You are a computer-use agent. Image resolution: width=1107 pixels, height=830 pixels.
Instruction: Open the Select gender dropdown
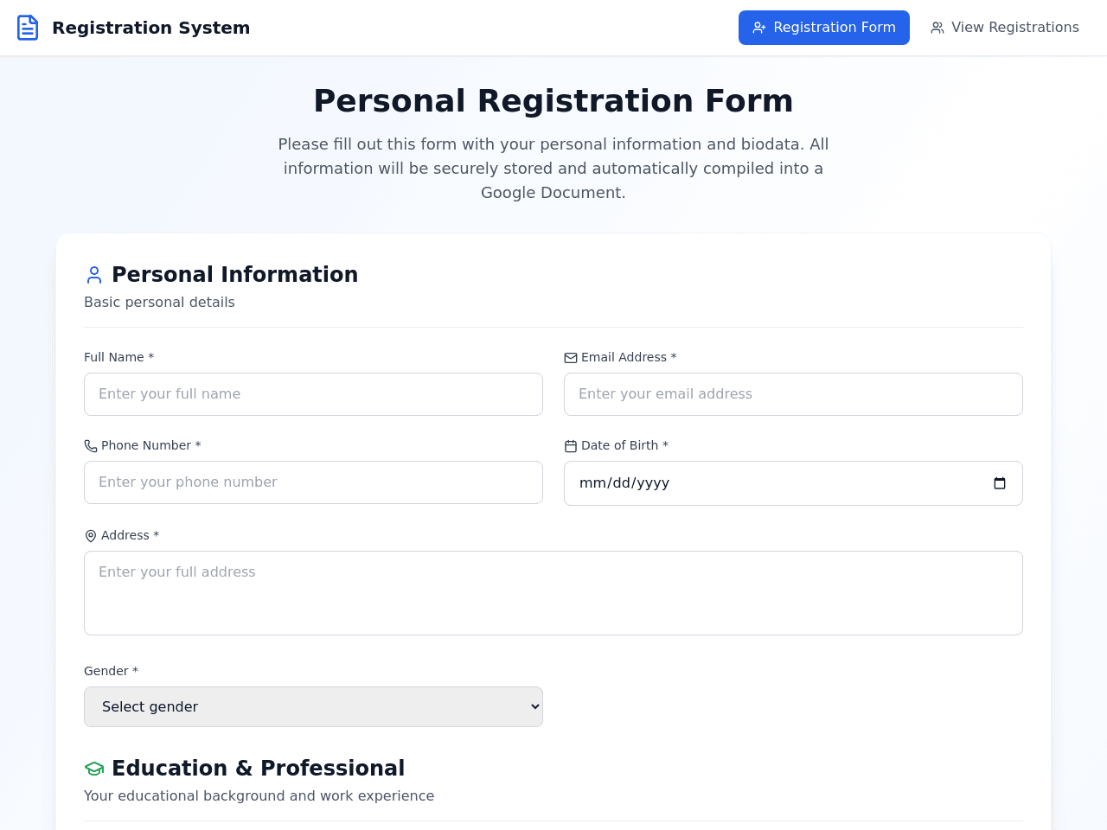click(x=313, y=706)
